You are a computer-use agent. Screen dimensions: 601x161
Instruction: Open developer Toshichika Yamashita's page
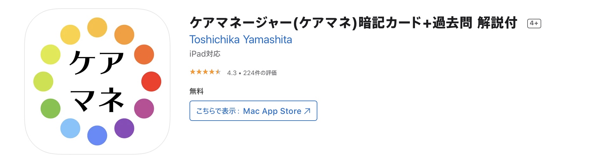[x=240, y=40]
